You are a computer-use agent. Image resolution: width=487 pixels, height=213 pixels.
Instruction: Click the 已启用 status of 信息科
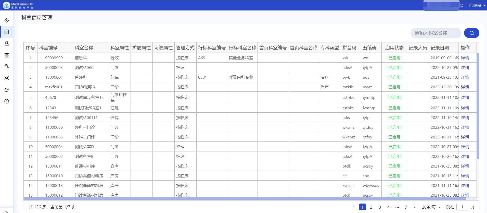[394, 58]
